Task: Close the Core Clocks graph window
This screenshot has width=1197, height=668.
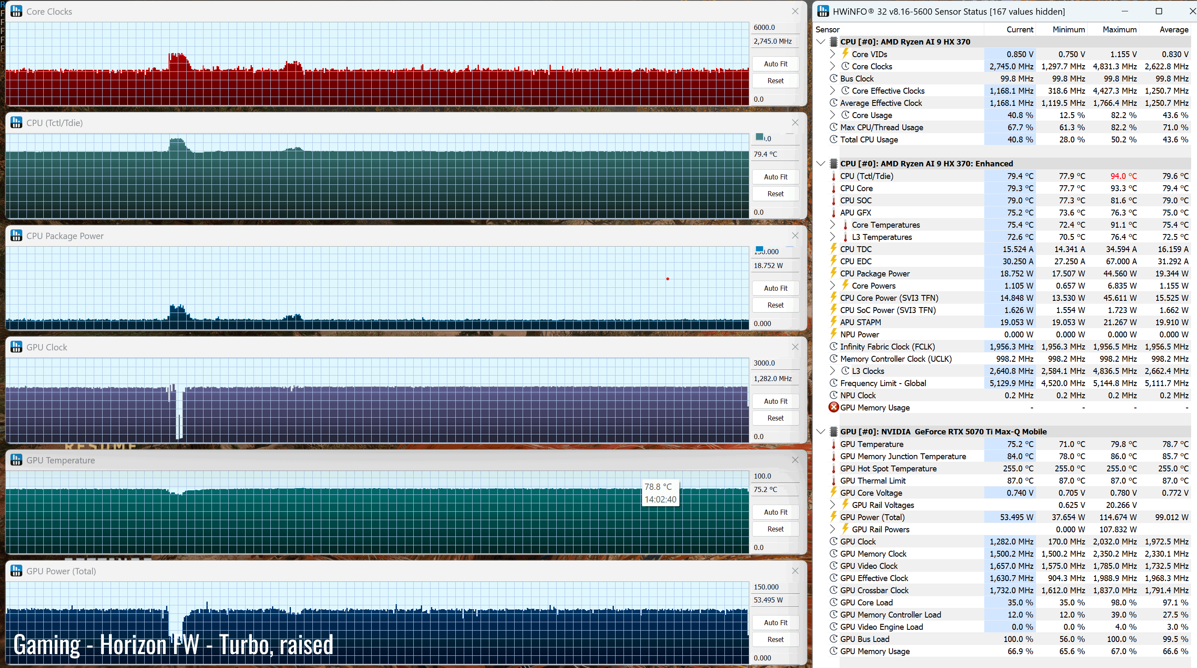Action: pos(795,11)
